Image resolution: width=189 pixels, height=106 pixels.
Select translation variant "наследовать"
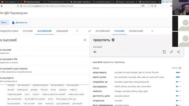tap(100, 87)
